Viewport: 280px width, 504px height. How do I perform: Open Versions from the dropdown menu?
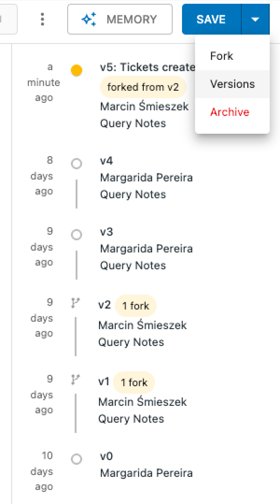point(232,84)
